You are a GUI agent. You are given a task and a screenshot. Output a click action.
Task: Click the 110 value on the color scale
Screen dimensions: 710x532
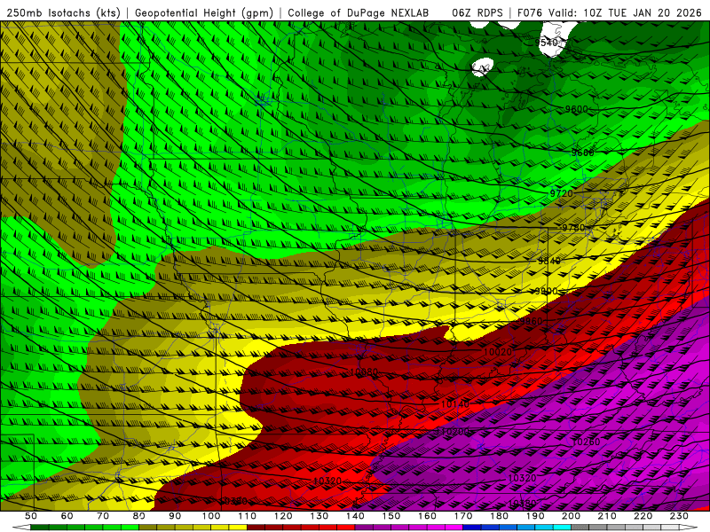[247, 516]
